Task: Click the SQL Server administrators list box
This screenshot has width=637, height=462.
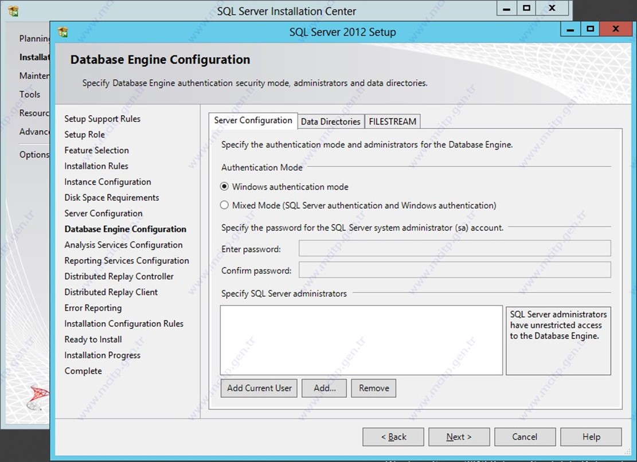Action: coord(361,340)
